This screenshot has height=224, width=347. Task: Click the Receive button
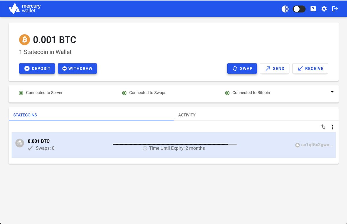coord(310,69)
